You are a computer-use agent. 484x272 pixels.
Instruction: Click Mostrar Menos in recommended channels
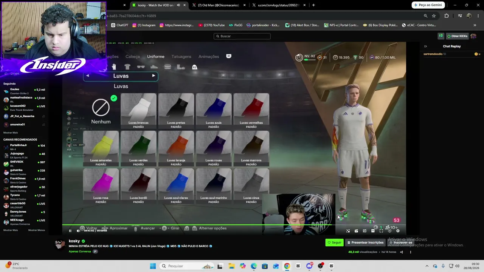tap(37, 230)
